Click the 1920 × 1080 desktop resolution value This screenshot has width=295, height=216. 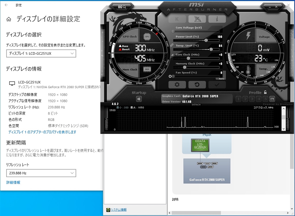pyautogui.click(x=58, y=95)
